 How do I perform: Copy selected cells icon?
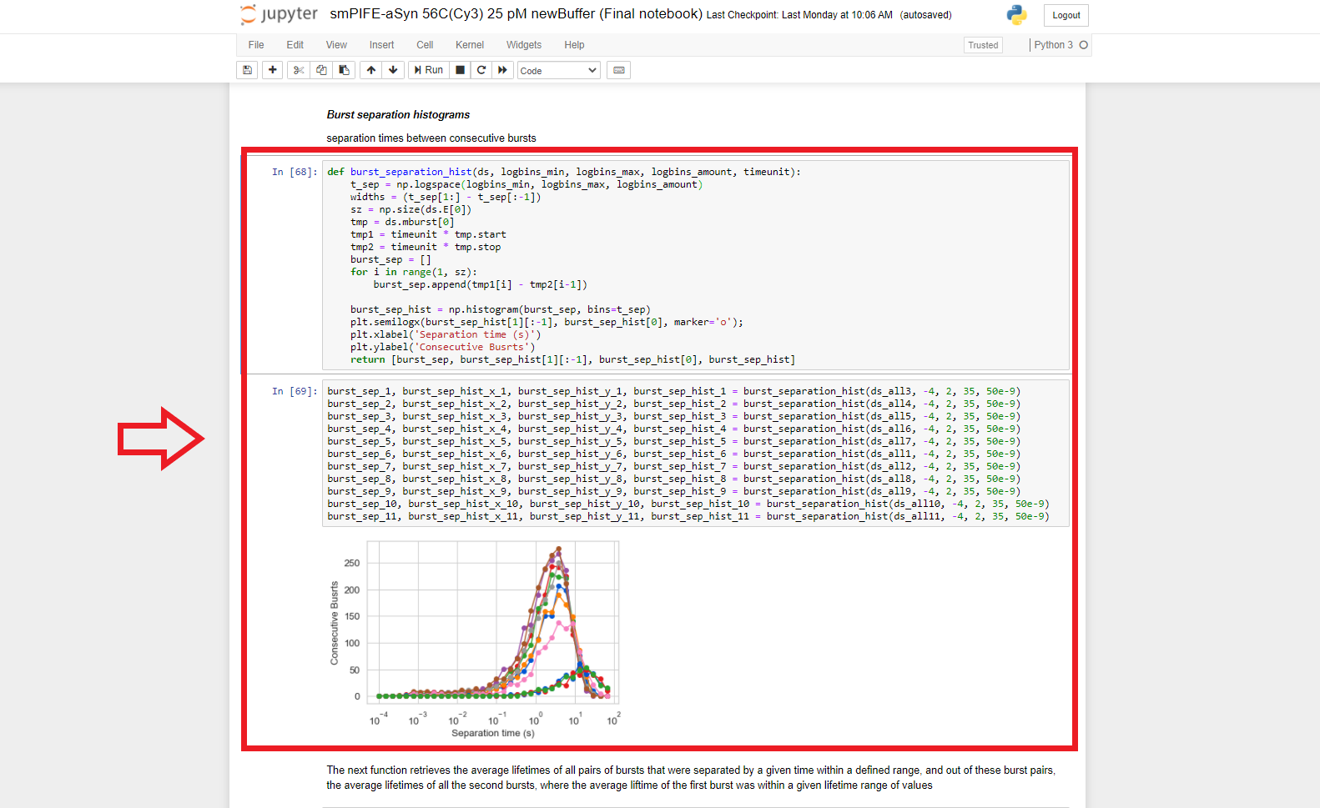(x=321, y=70)
